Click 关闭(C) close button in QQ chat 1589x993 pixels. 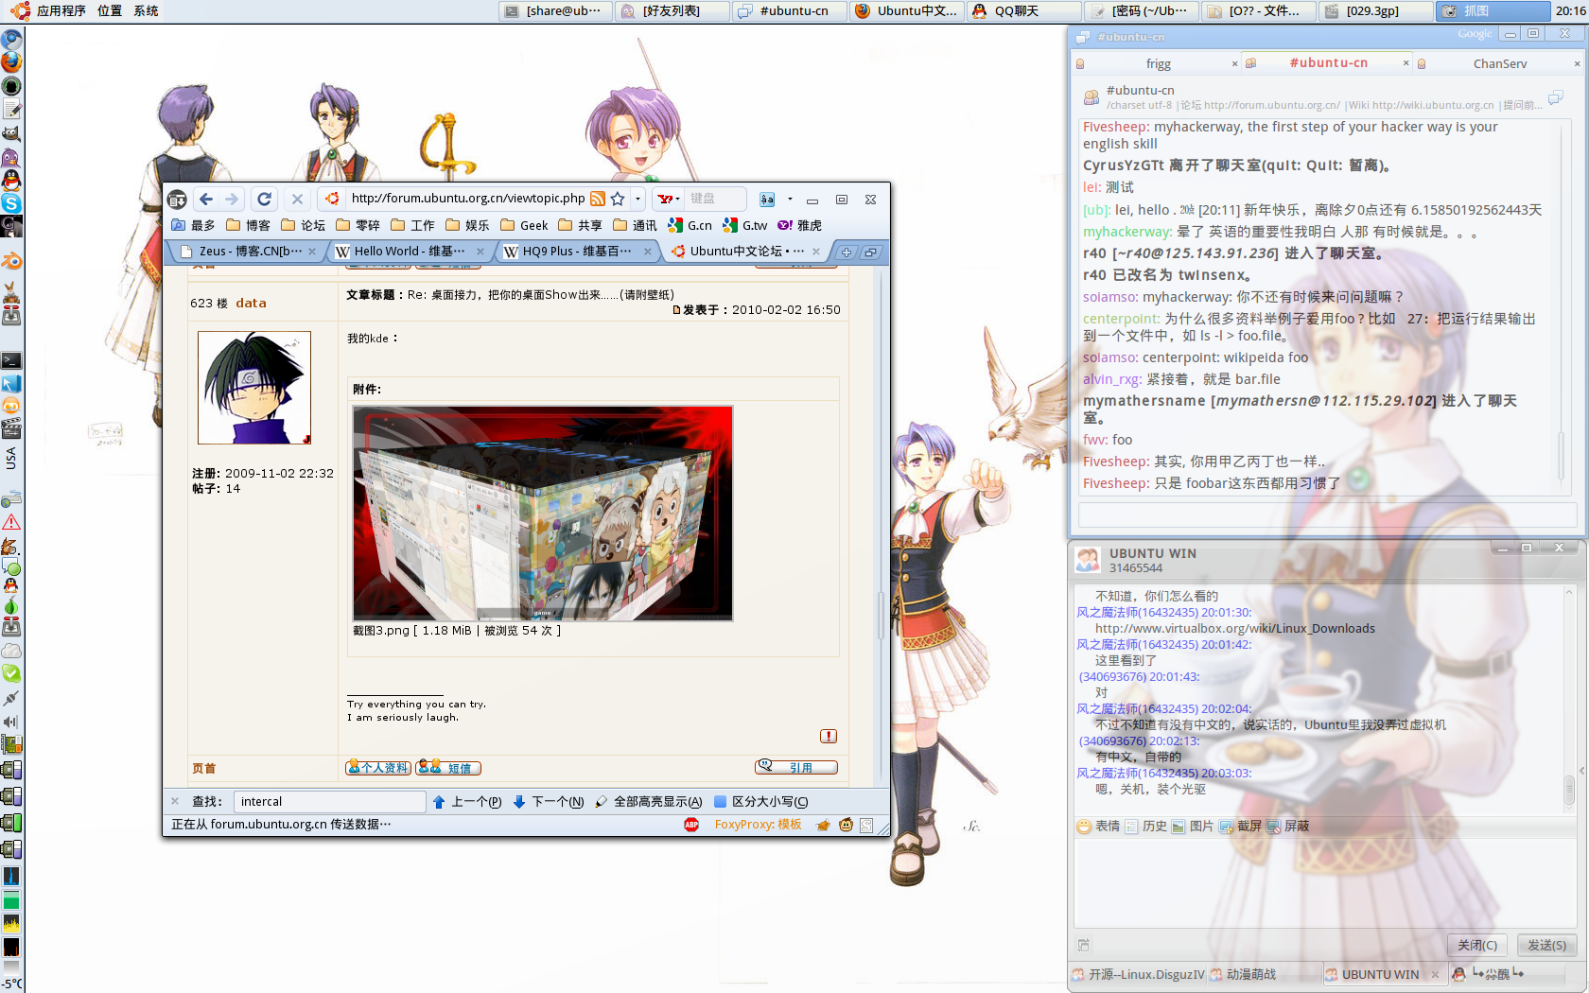(x=1477, y=945)
